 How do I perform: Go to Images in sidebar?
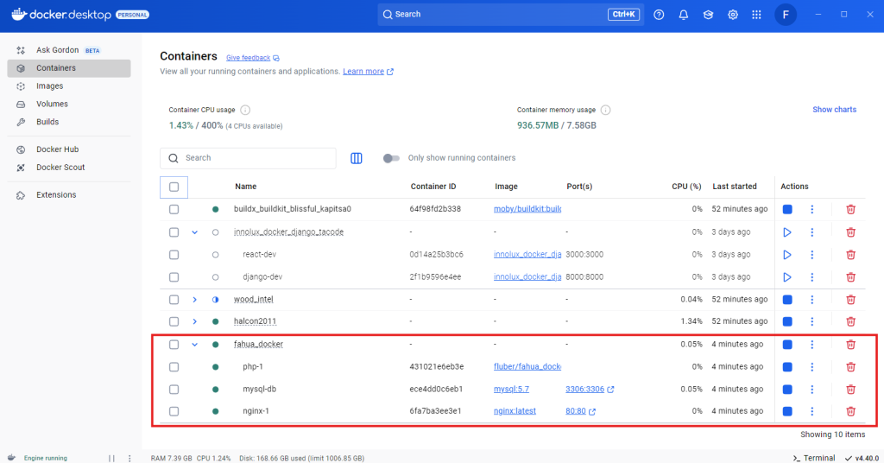[x=69, y=86]
